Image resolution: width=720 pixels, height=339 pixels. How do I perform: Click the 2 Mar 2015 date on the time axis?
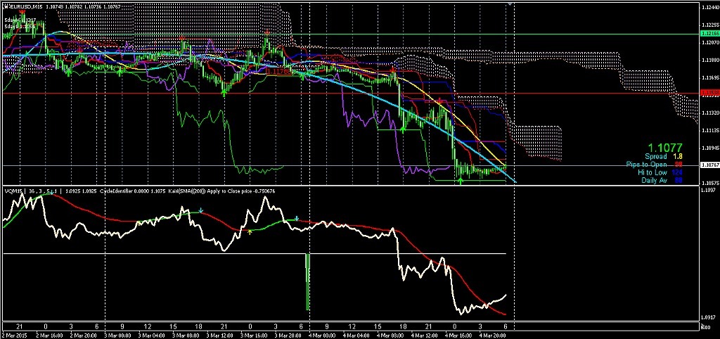point(15,335)
